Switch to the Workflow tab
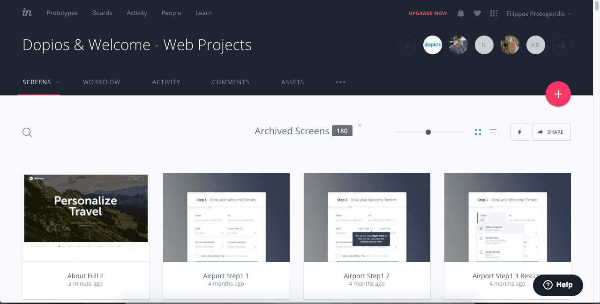This screenshot has height=304, width=600. [x=102, y=82]
